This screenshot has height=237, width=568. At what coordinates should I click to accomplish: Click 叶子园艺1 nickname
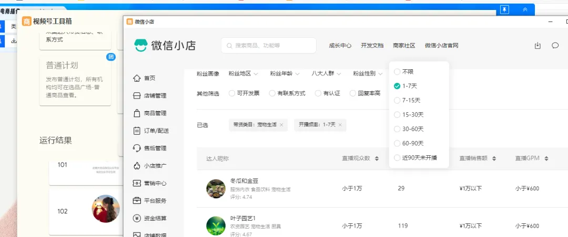click(243, 218)
